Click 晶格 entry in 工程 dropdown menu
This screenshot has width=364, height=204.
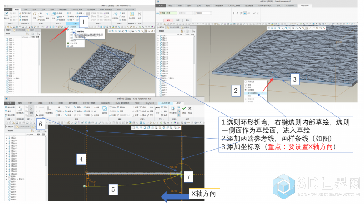tap(71, 46)
